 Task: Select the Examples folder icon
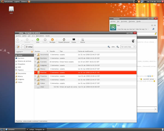coord(38,62)
